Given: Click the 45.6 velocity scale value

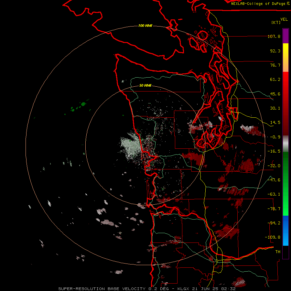Looking at the screenshot, I should [x=275, y=94].
